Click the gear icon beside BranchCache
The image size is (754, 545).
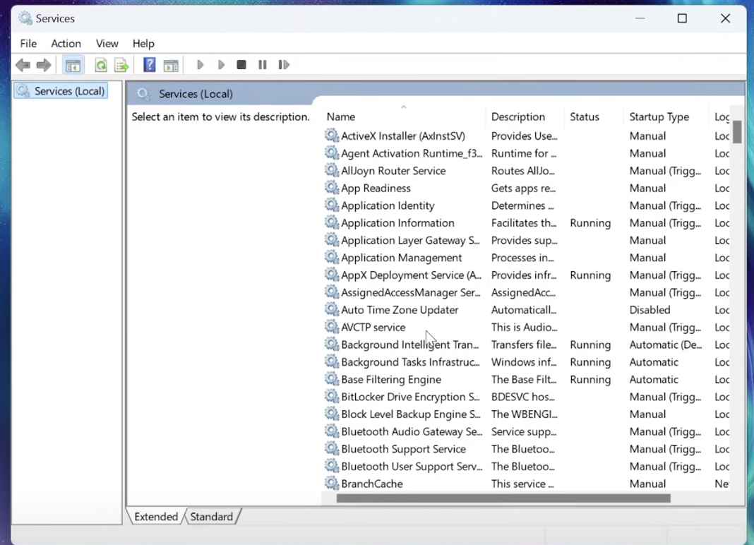pyautogui.click(x=331, y=483)
